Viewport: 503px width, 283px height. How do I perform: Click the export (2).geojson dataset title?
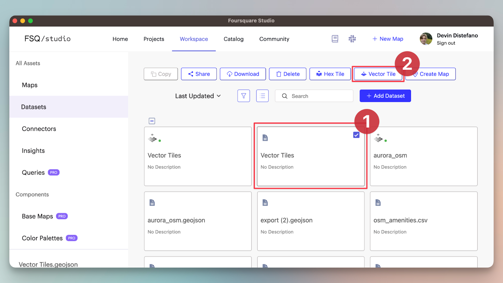tap(286, 220)
